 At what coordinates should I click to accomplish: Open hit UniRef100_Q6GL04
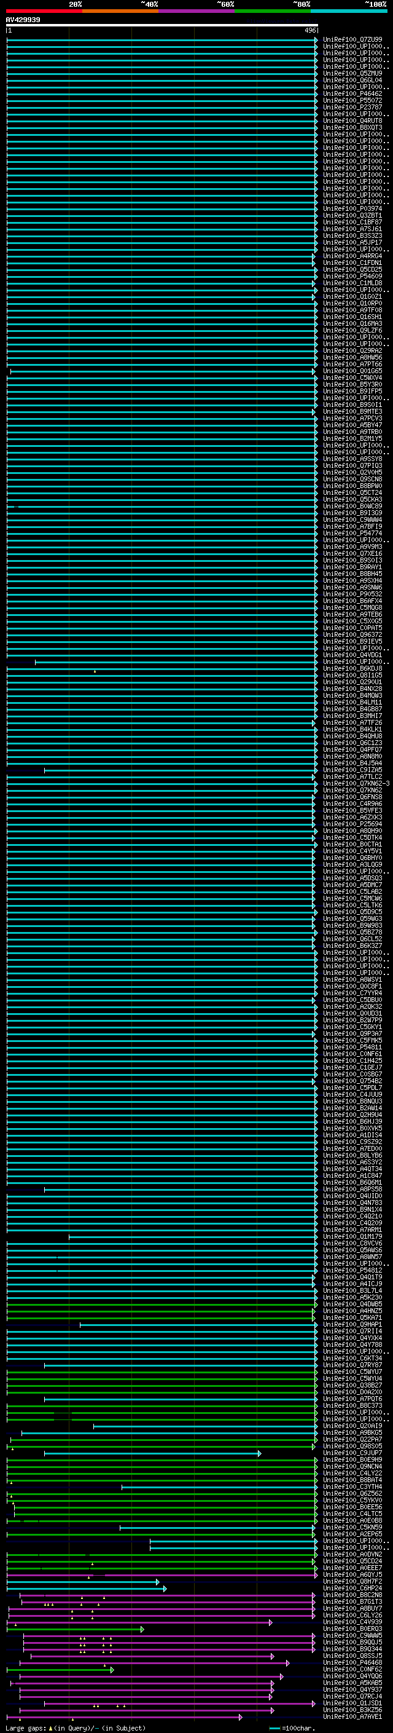point(352,80)
